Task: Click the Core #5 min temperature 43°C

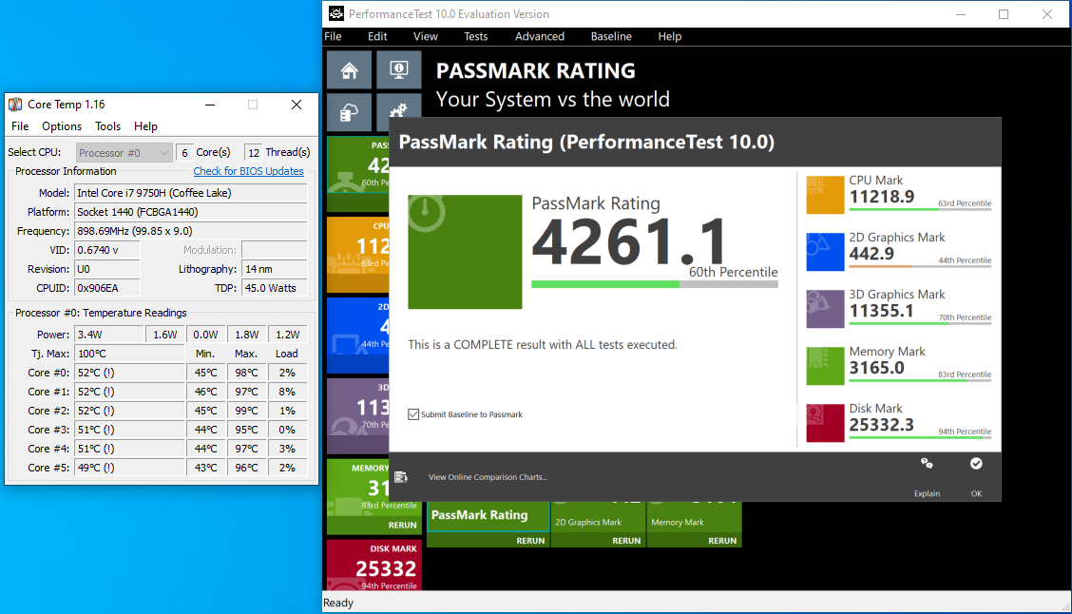Action: coord(205,468)
